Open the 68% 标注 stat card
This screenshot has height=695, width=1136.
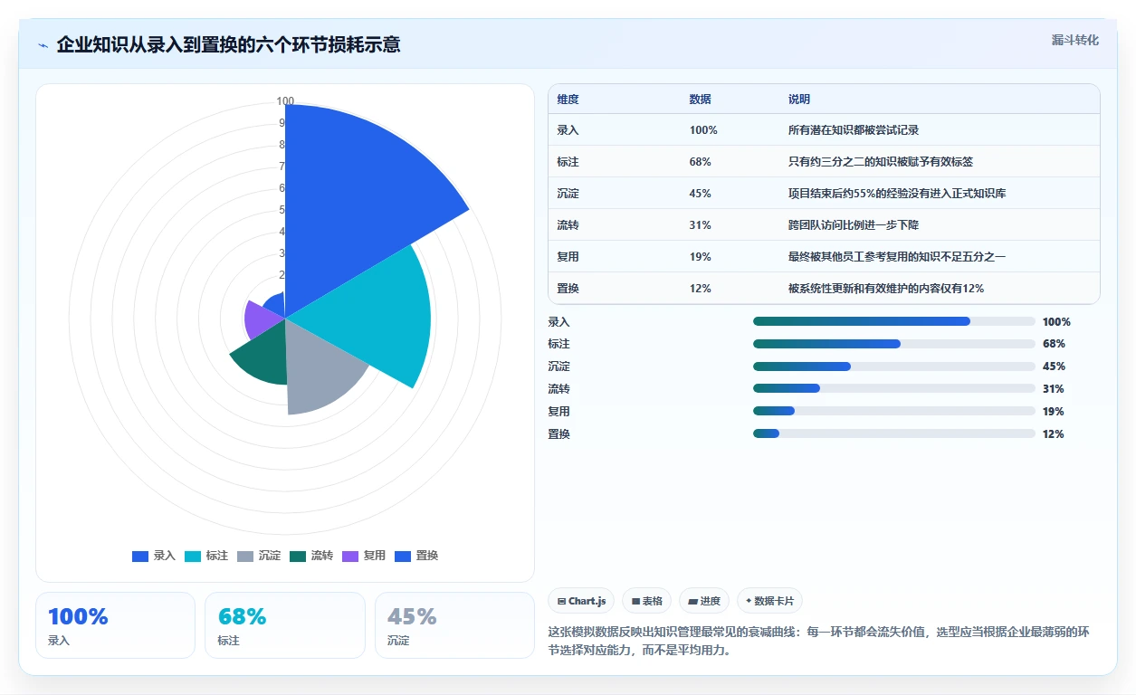[285, 625]
